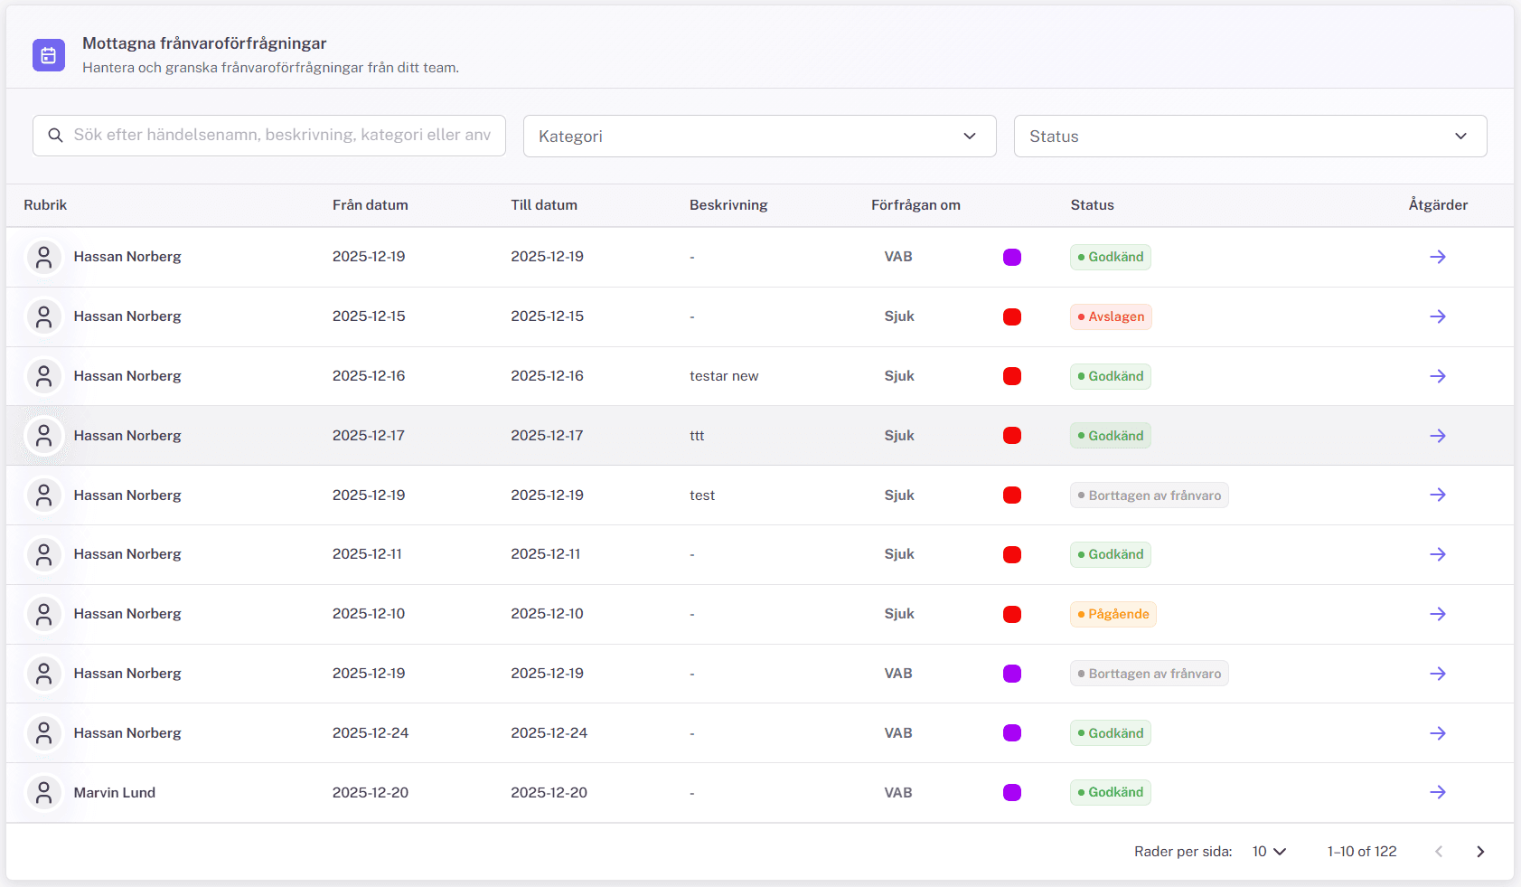Change rows per page from 10
This screenshot has width=1521, height=887.
(1268, 852)
